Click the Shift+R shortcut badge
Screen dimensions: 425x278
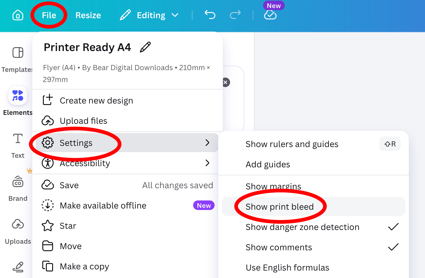[x=390, y=144]
